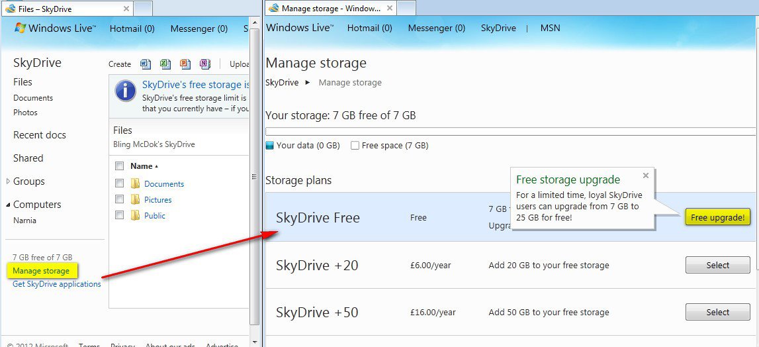Click the Create label in the toolbar

120,64
